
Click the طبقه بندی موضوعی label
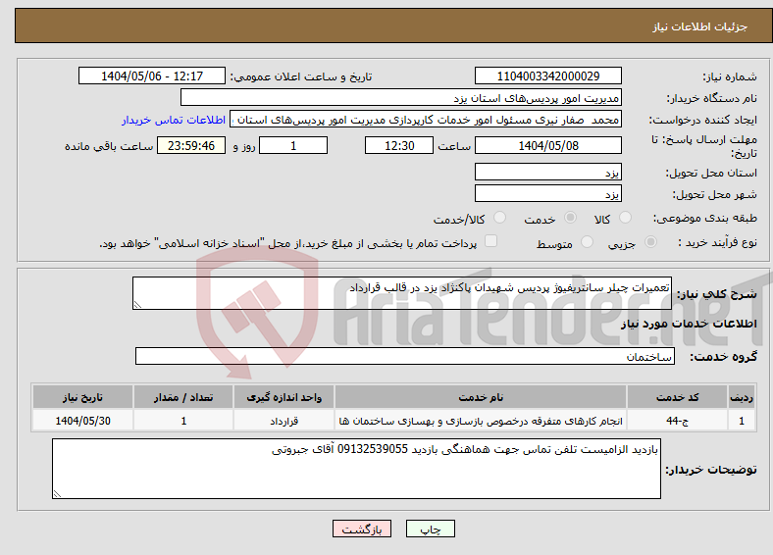pos(705,218)
